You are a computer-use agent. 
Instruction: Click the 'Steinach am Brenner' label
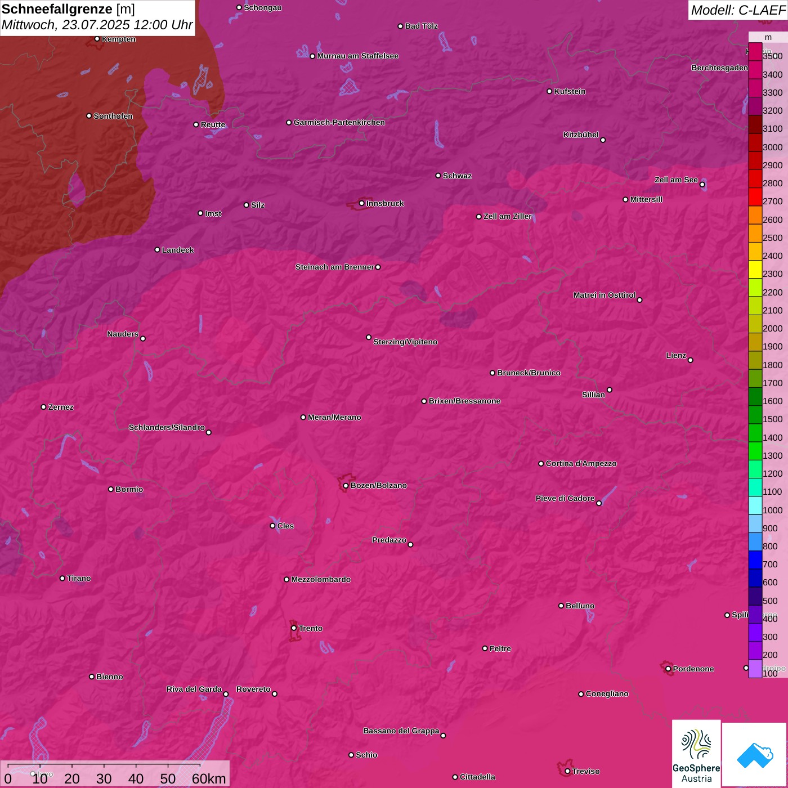[334, 267]
